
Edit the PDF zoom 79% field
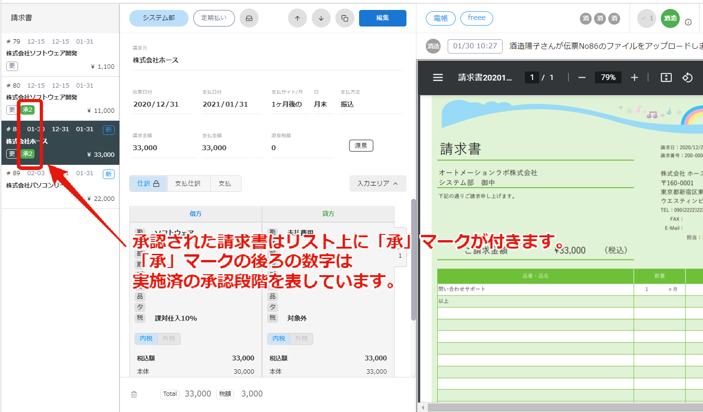608,77
